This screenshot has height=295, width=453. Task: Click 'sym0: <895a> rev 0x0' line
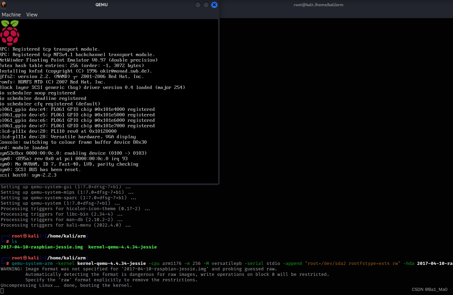[64, 159]
